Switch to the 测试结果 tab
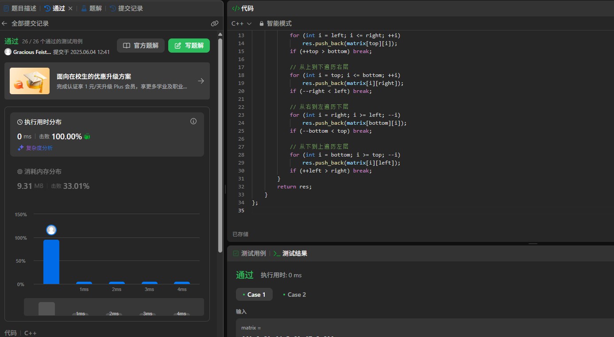614x337 pixels. click(x=291, y=253)
